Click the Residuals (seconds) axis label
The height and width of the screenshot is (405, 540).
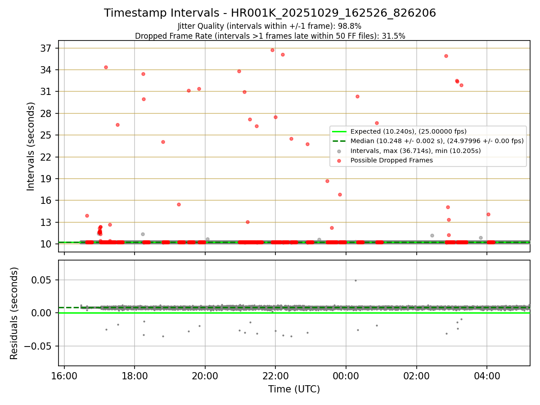[14, 313]
